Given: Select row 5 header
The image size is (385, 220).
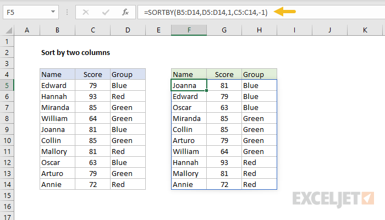Looking at the screenshot, I should (x=8, y=85).
